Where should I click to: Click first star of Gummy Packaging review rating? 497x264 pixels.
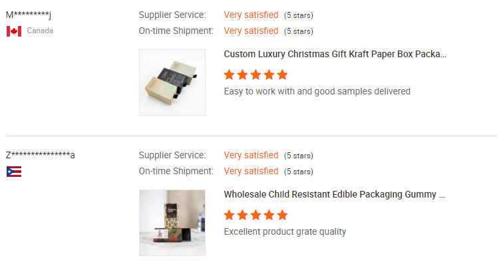point(229,215)
